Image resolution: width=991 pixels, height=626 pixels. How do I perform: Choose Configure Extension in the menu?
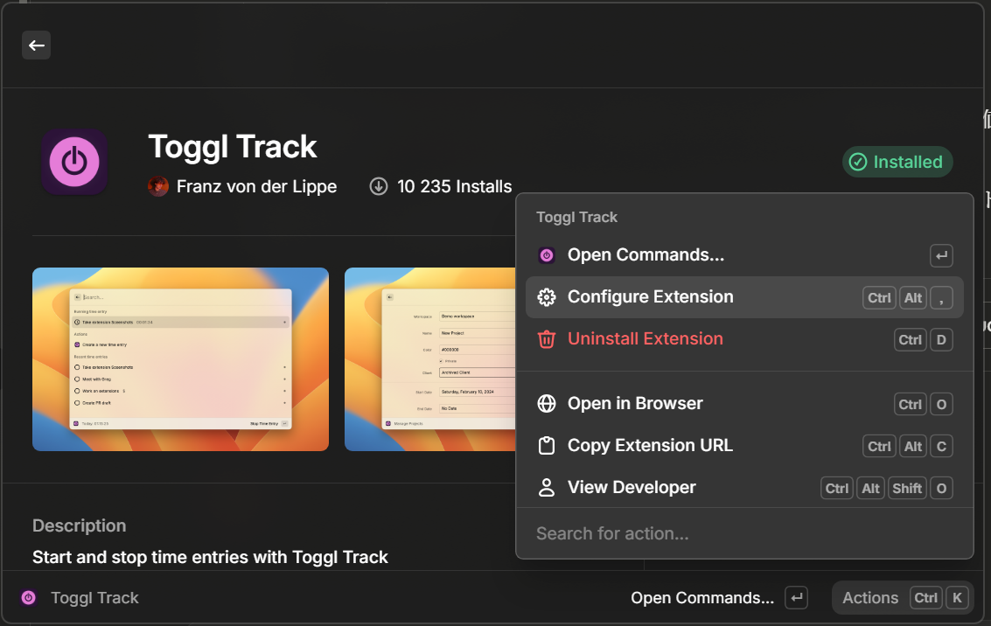click(x=651, y=296)
